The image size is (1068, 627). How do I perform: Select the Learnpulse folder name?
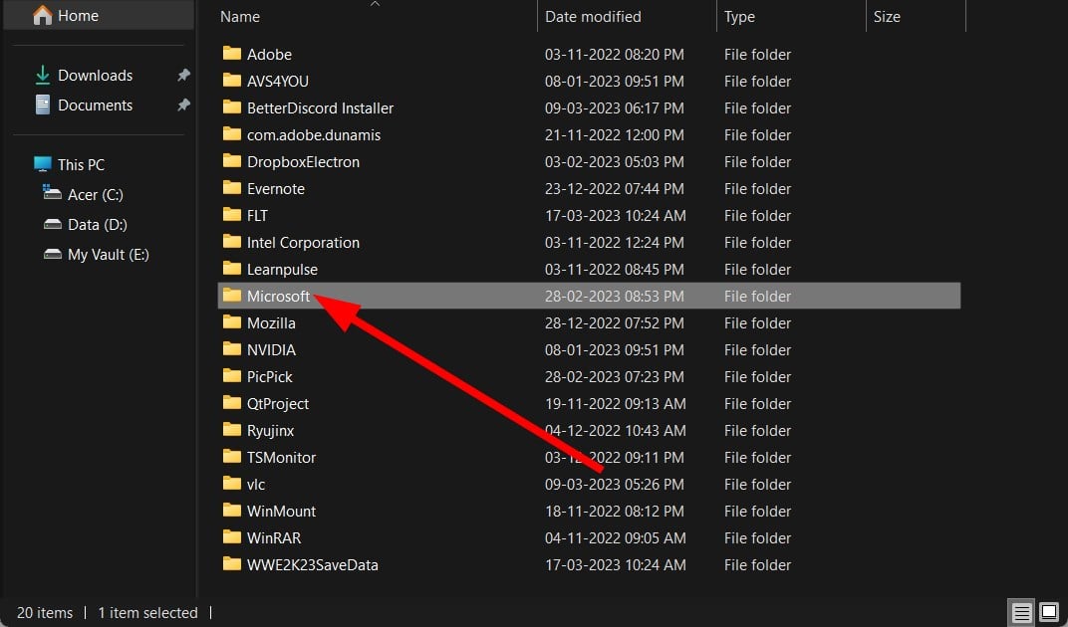(x=282, y=270)
